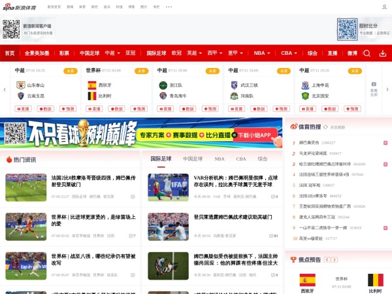
Task: Click the 武汉三镇 team crest
Action: pos(234,85)
